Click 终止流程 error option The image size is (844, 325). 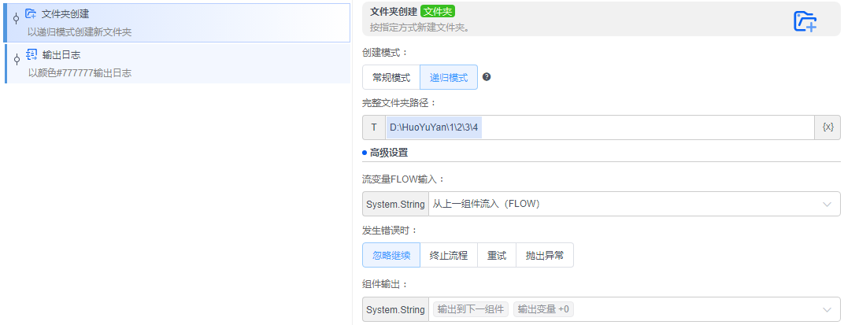pos(449,255)
